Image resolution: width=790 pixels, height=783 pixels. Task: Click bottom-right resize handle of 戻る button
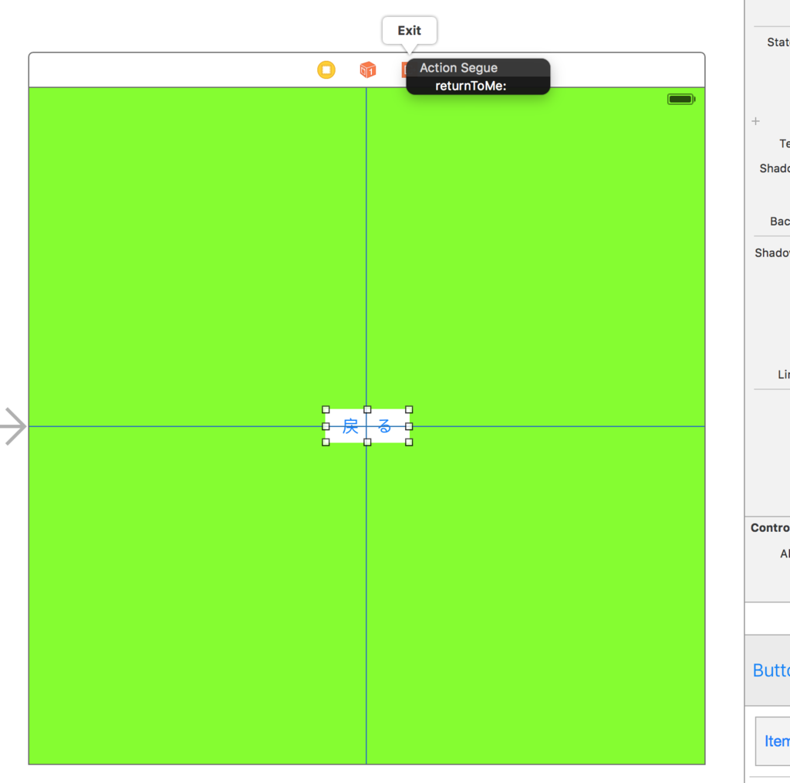(x=409, y=442)
